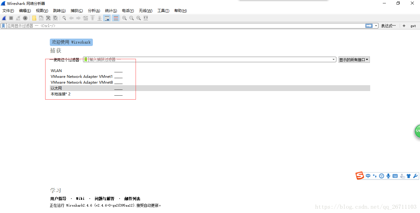This screenshot has width=420, height=213.
Task: Open capture options gear icon
Action: (25, 18)
